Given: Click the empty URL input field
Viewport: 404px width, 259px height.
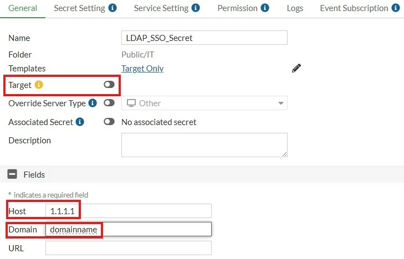Looking at the screenshot, I should (129, 248).
